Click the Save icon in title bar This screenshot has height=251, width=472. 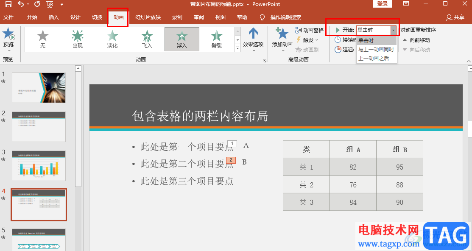pos(8,4)
